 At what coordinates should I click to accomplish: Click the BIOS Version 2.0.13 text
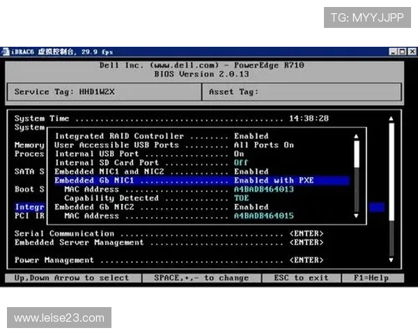pos(201,74)
